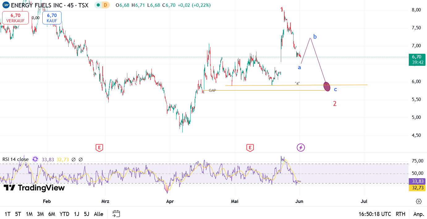The height and width of the screenshot is (219, 427).
Task: Open the RTH session selector
Action: (x=400, y=214)
